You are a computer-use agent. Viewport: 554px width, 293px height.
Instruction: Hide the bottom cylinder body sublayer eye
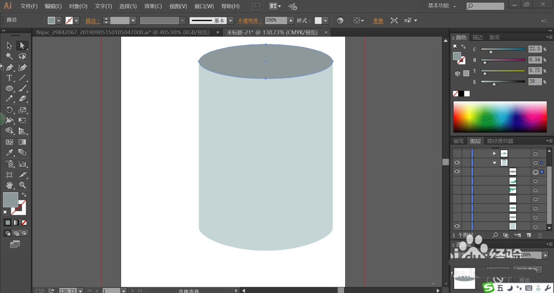click(457, 226)
